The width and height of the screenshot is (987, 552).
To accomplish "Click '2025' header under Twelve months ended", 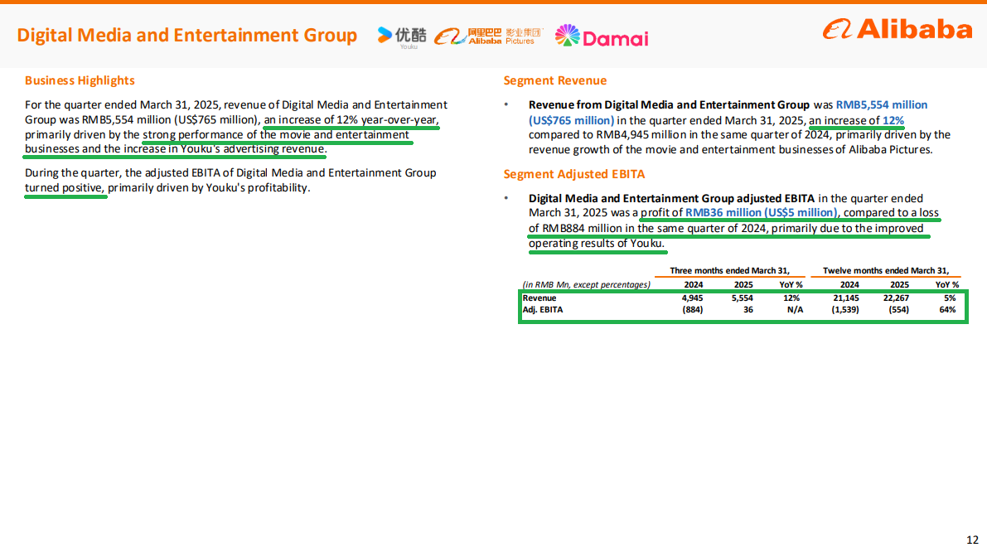I will 899,284.
